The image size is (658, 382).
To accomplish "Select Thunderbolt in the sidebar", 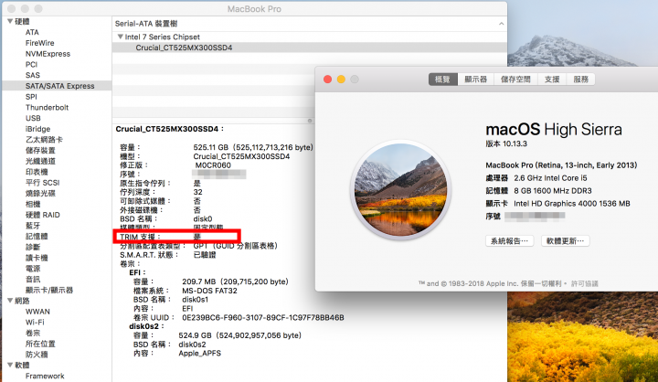I will 47,108.
